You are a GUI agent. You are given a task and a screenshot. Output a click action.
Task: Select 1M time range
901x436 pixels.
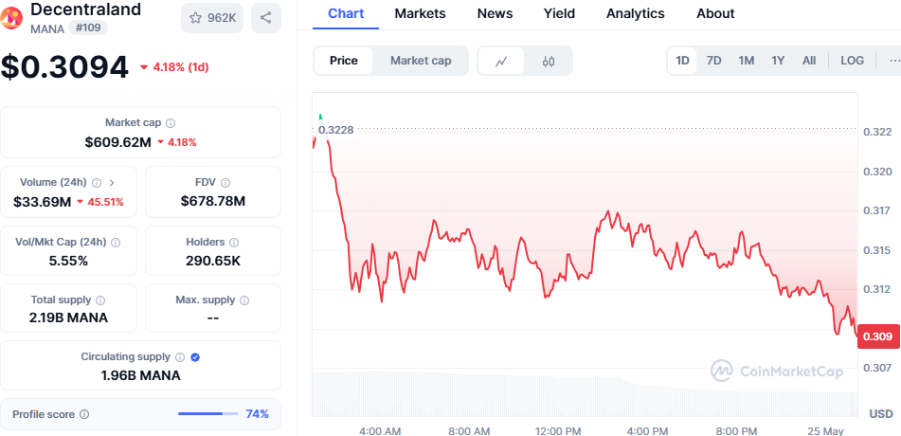(x=746, y=61)
